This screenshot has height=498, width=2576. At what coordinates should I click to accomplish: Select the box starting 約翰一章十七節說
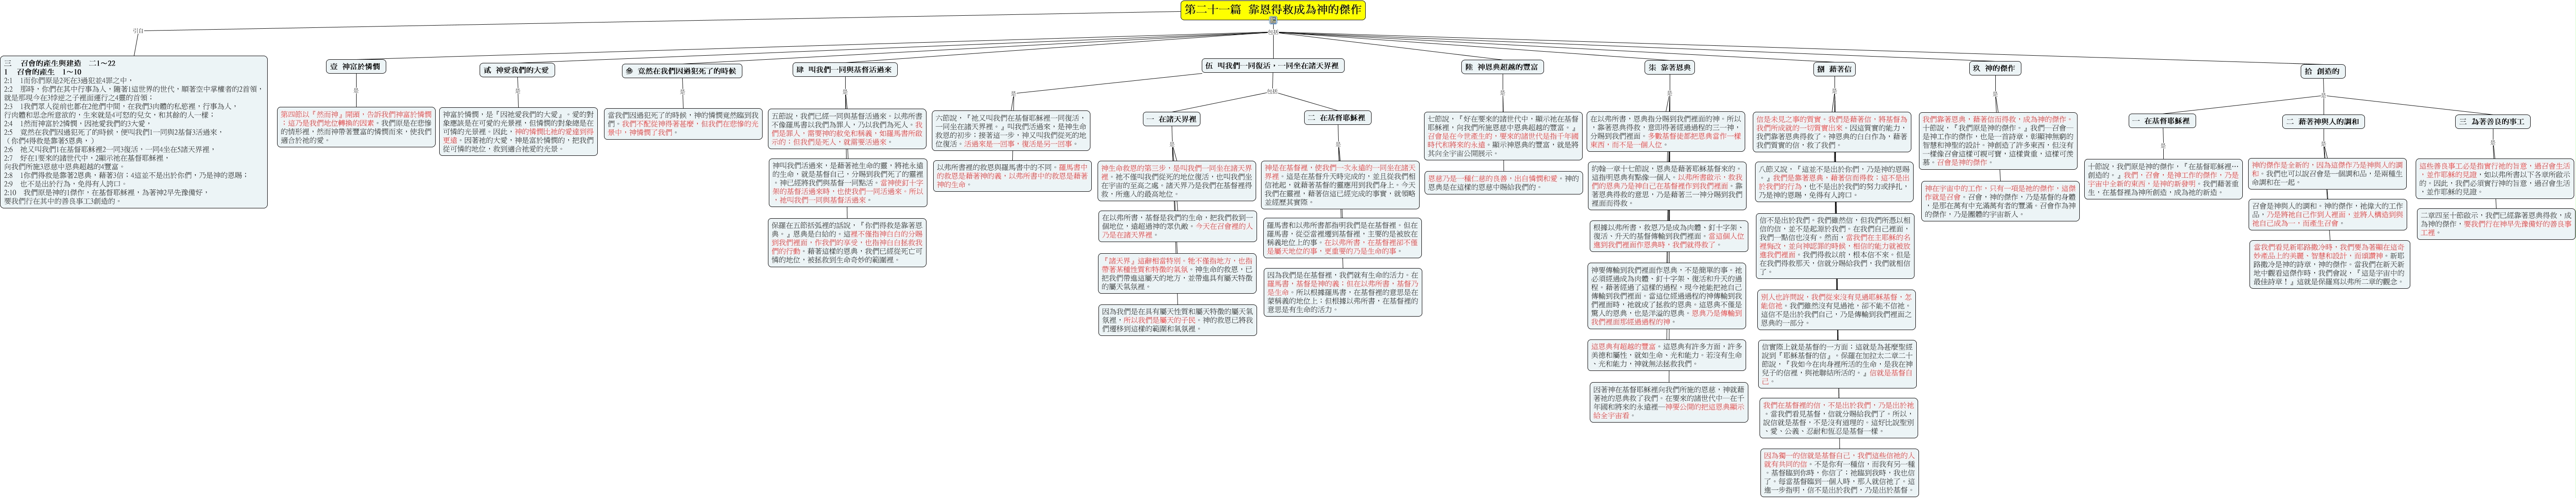coord(1667,186)
